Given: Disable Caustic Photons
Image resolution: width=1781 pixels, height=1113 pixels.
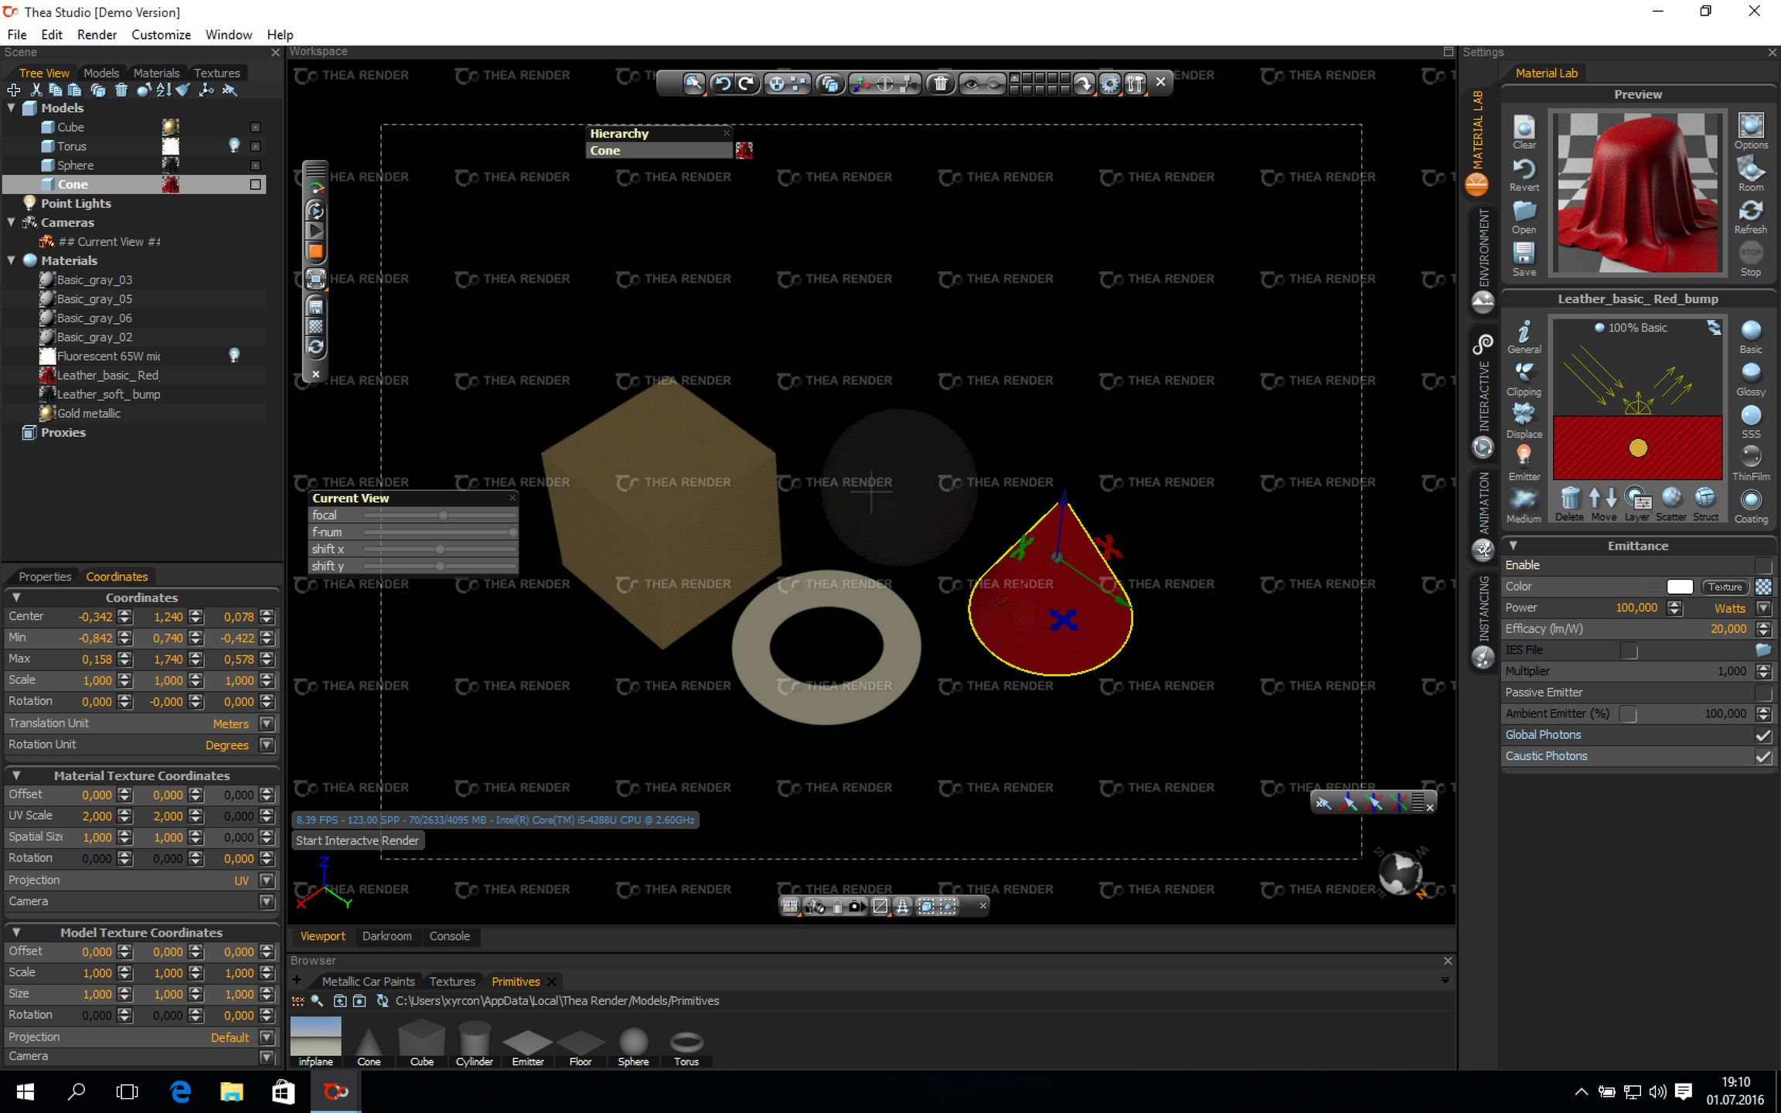Looking at the screenshot, I should [1763, 756].
